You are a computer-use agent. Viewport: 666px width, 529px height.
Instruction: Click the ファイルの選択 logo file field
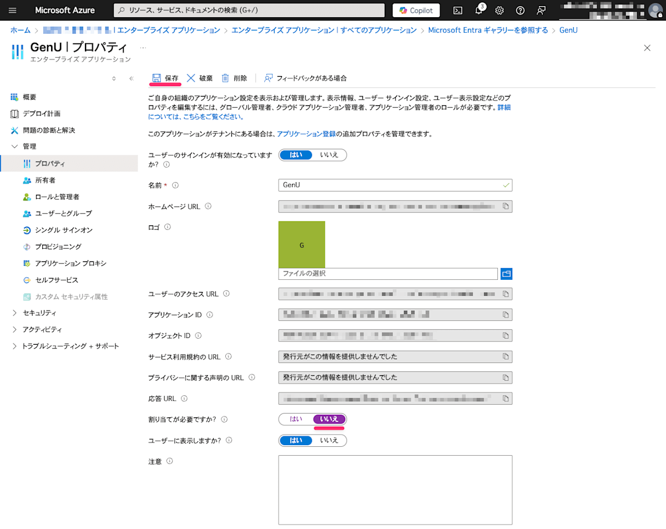(x=388, y=274)
